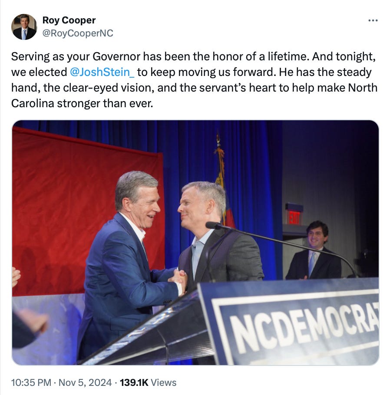Click the last line "Carolina stronger than ever."

coord(82,103)
